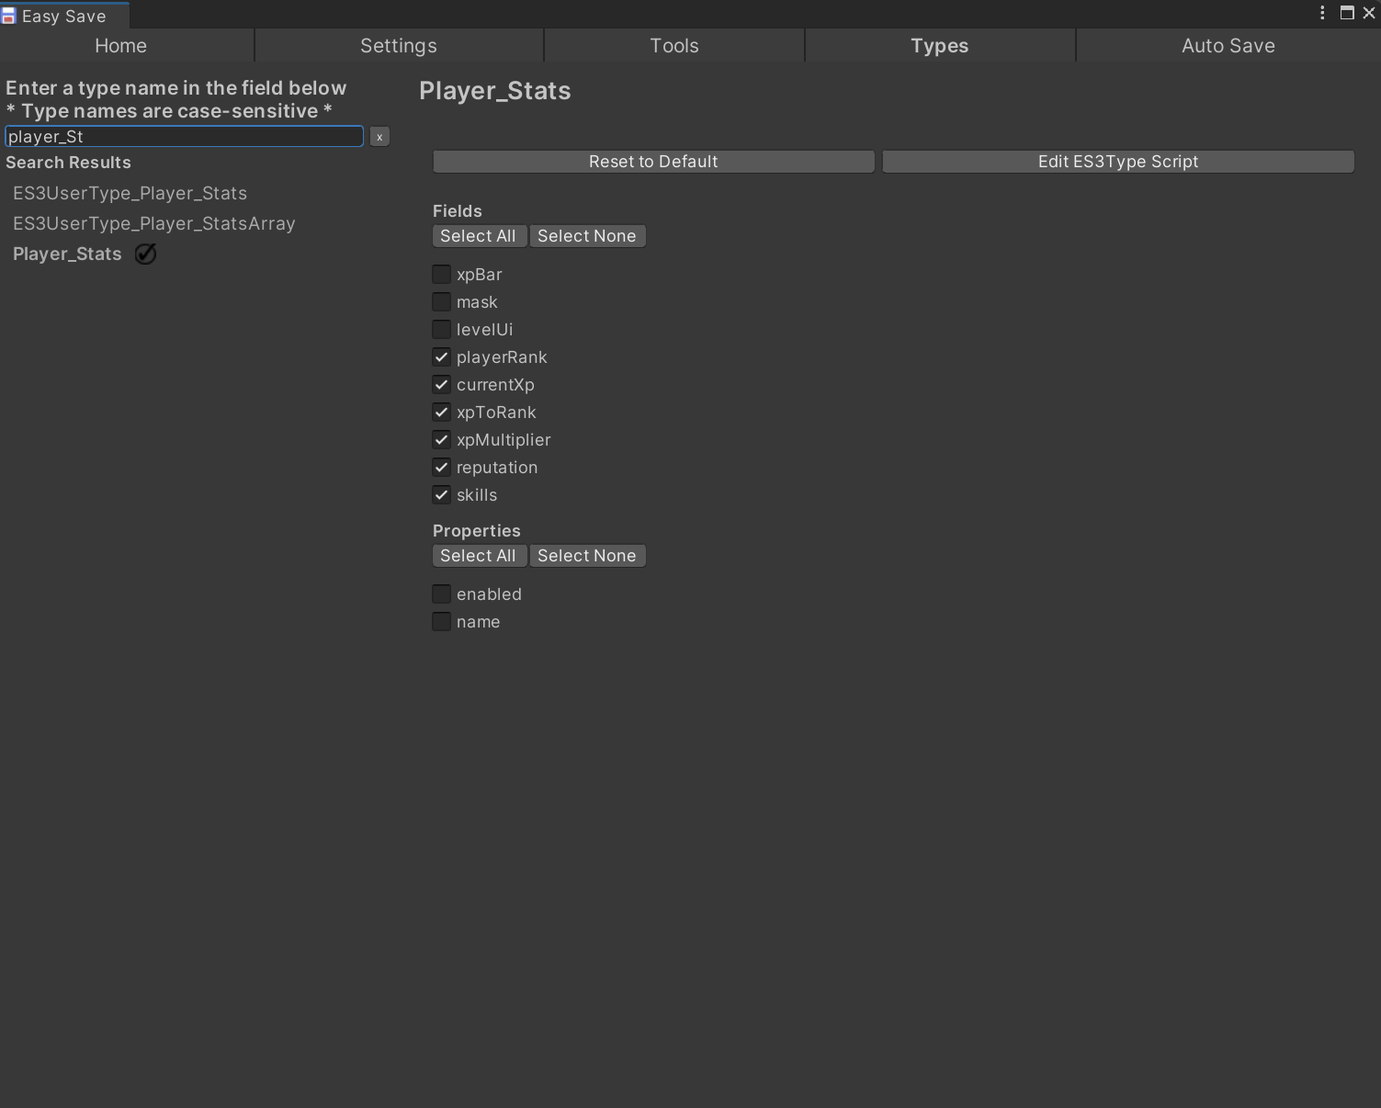Enable the name property checkbox
Image resolution: width=1381 pixels, height=1108 pixels.
(441, 621)
